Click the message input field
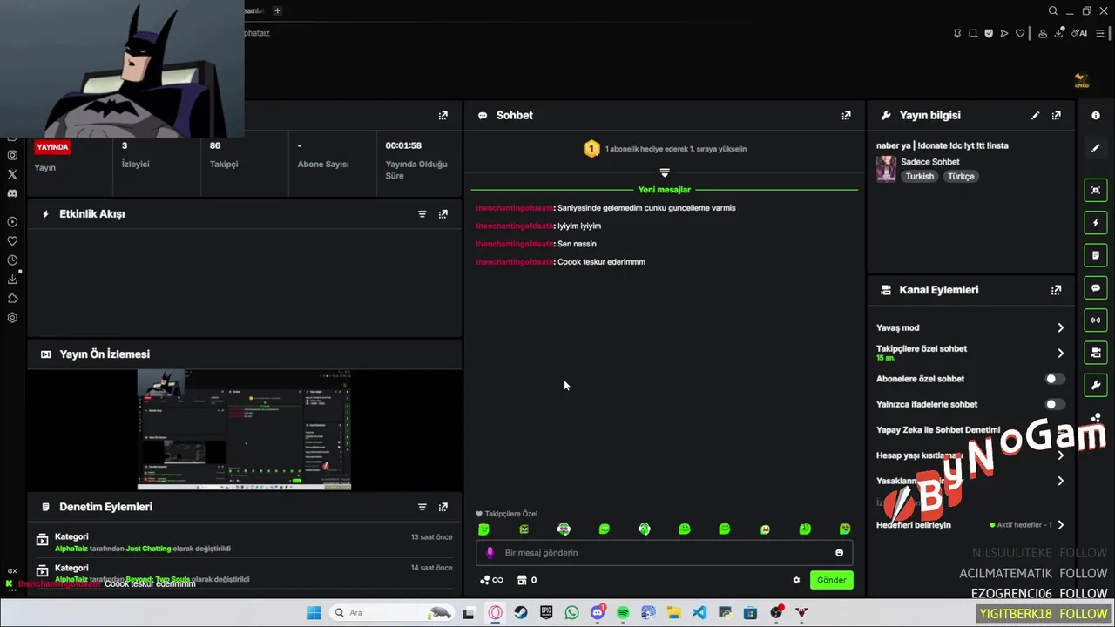Viewport: 1115px width, 627px height. 664,553
